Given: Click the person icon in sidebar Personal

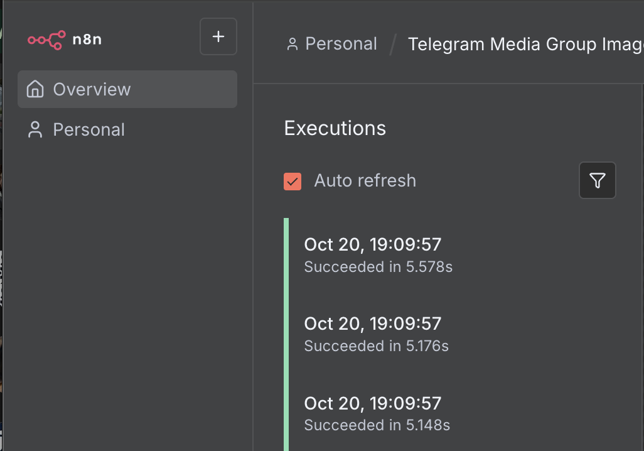Looking at the screenshot, I should pyautogui.click(x=35, y=130).
